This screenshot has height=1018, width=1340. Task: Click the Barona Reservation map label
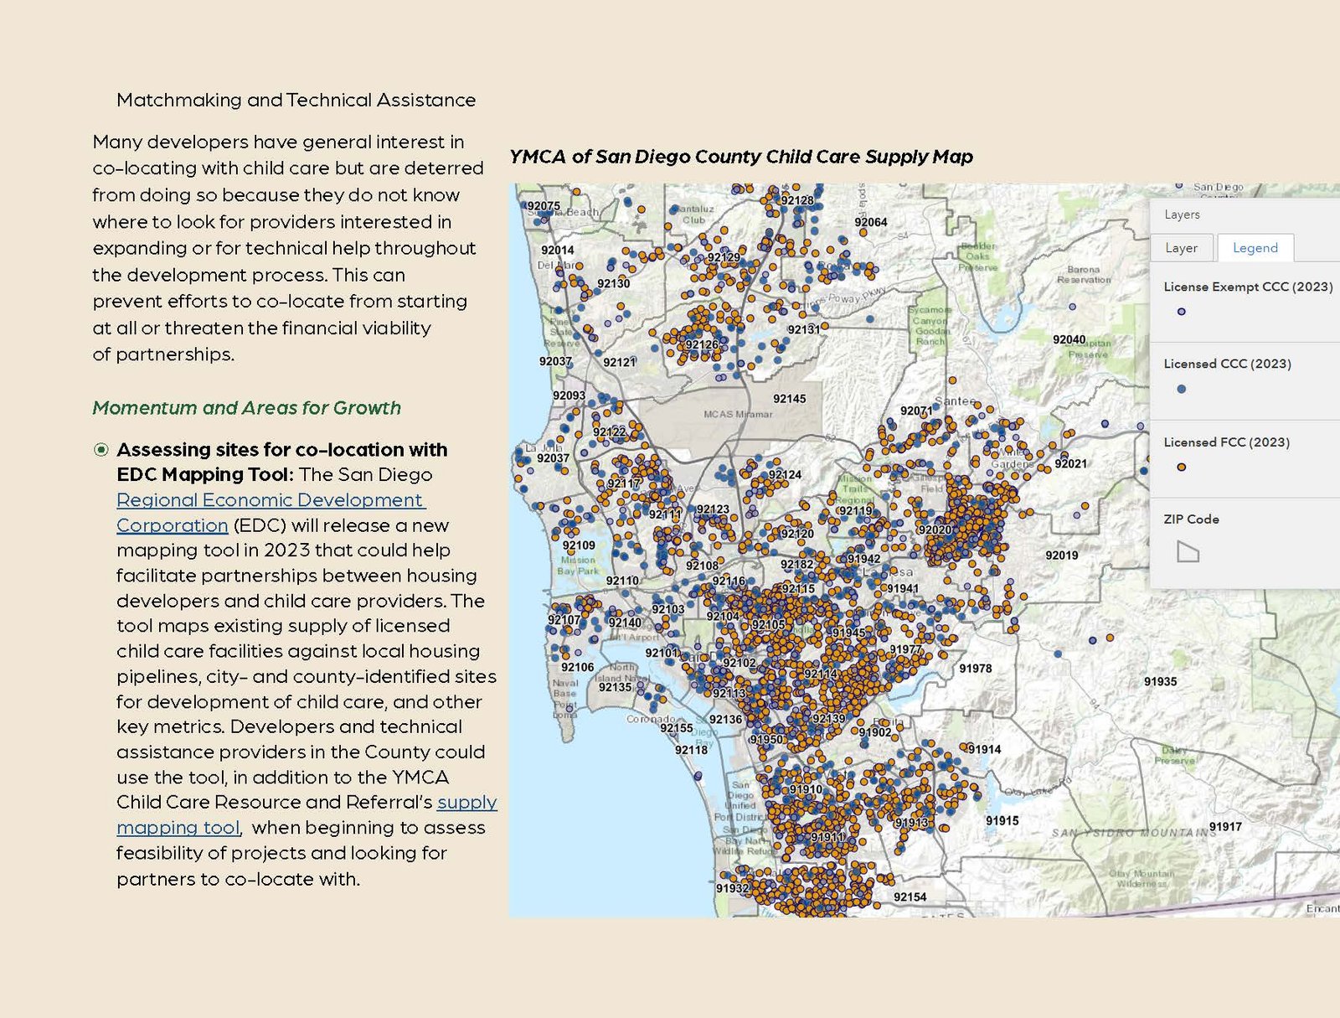pyautogui.click(x=1084, y=275)
